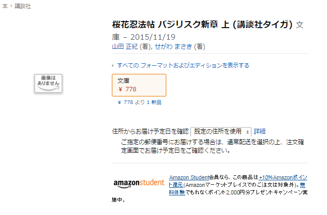Expand the all formats and editions triangle
This screenshot has height=215, width=327.
tap(113, 65)
